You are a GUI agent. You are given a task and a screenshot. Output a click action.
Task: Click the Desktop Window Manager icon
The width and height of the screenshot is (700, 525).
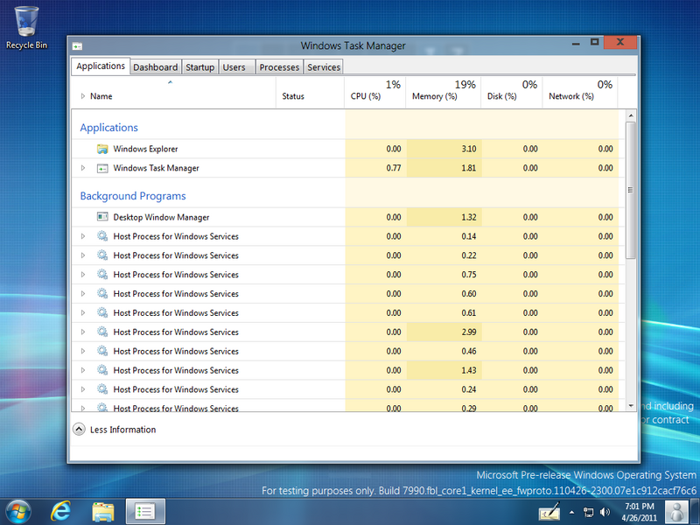point(102,217)
